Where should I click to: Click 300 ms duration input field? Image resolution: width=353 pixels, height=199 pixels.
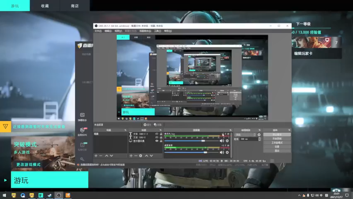point(248,139)
